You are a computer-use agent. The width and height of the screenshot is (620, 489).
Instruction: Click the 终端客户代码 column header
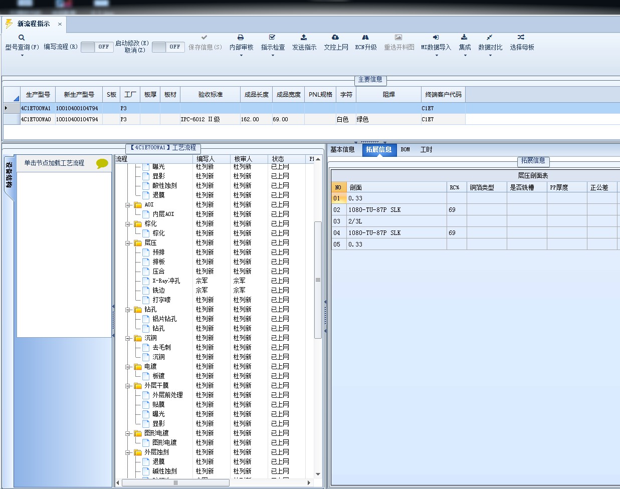point(443,95)
